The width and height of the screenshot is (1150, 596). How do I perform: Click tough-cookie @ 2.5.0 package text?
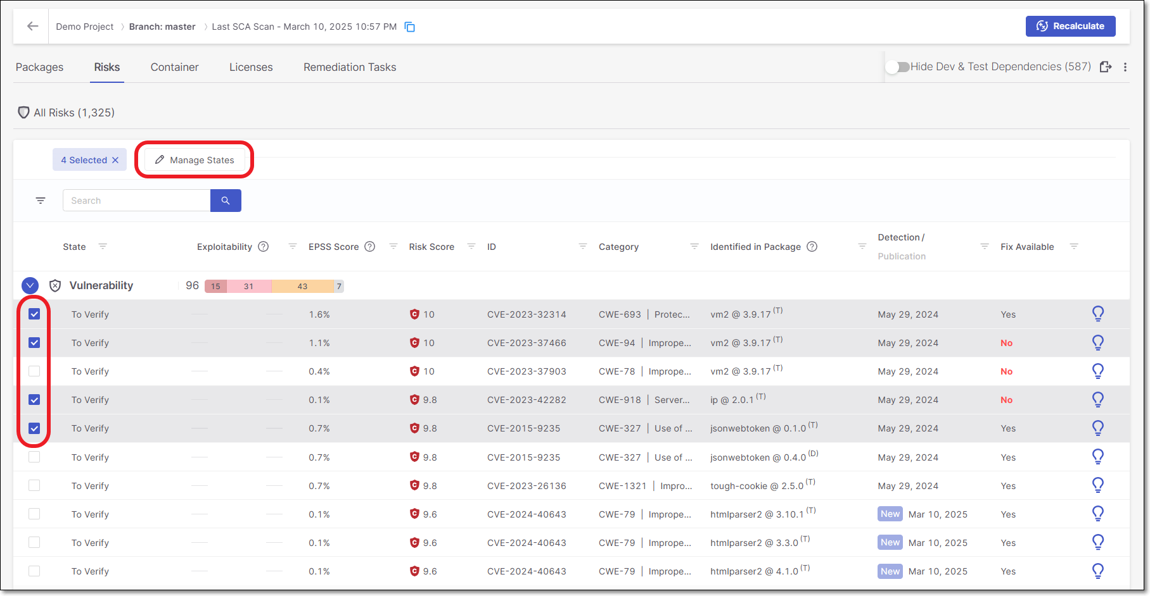tap(757, 486)
